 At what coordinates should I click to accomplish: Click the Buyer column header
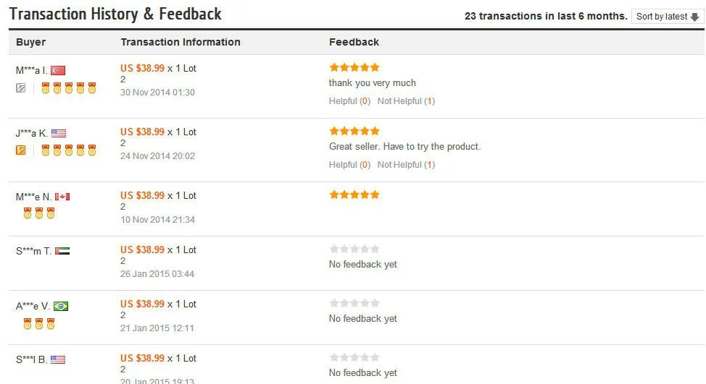pyautogui.click(x=30, y=42)
